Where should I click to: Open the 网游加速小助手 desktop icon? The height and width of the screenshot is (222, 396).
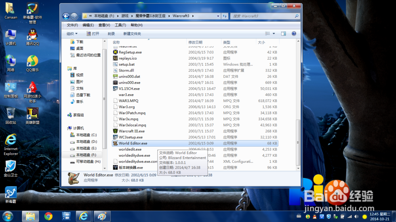tap(32, 92)
